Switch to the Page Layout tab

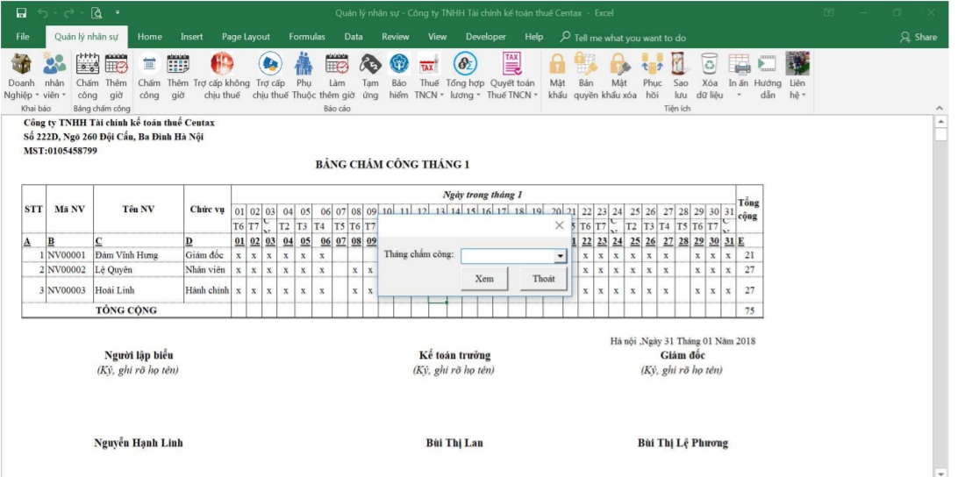(x=246, y=37)
